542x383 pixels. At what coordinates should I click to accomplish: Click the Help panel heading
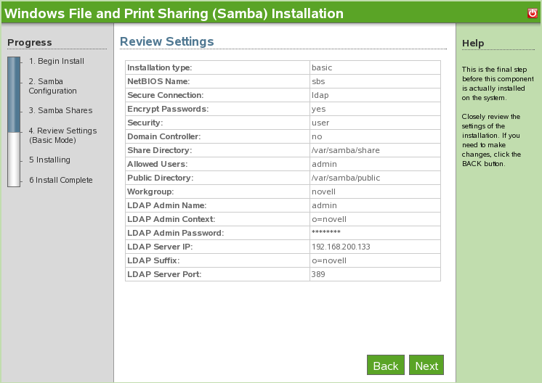(473, 44)
